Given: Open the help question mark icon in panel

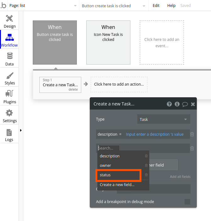Looking at the screenshot, I should (x=169, y=104).
